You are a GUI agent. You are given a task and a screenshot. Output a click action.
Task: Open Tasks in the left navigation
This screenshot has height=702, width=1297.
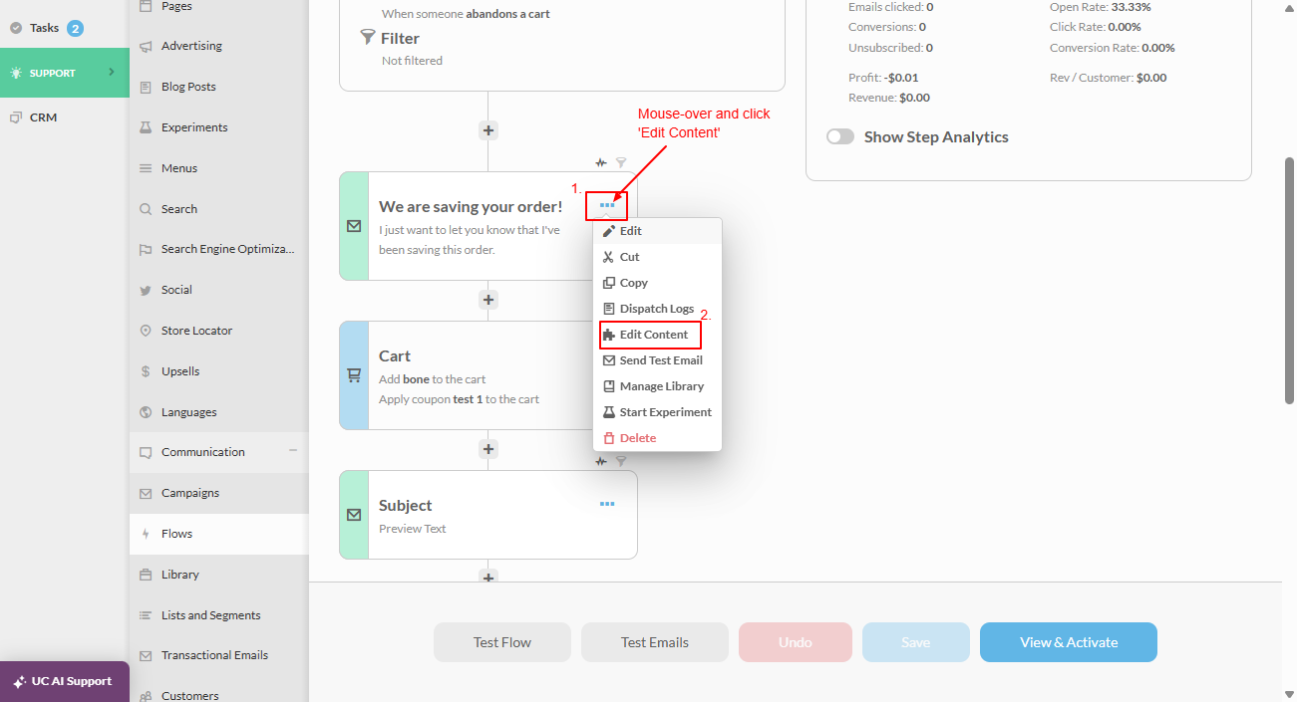pos(46,28)
